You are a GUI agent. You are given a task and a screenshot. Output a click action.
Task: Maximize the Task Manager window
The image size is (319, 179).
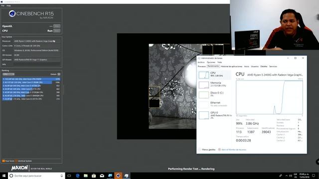pyautogui.click(x=296, y=58)
